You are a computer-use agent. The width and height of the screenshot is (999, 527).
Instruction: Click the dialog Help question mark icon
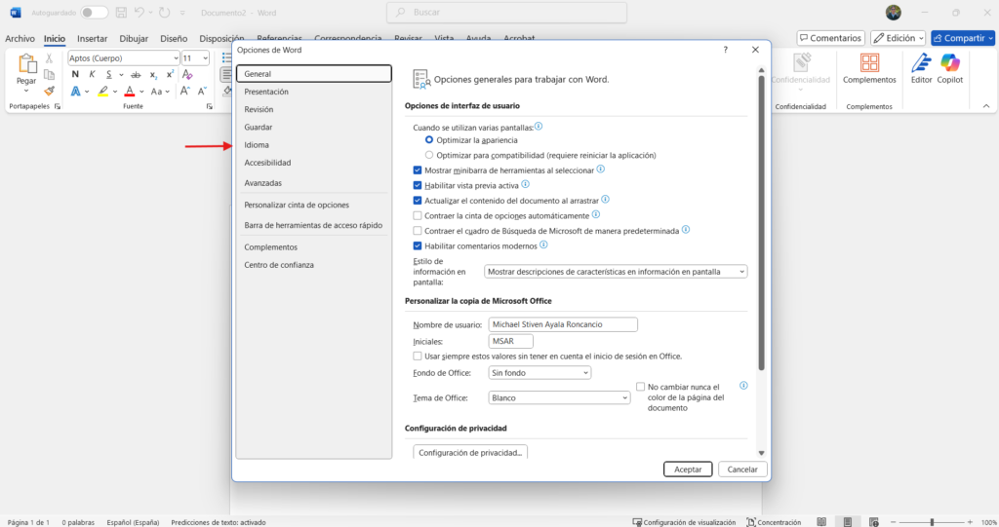tap(725, 50)
